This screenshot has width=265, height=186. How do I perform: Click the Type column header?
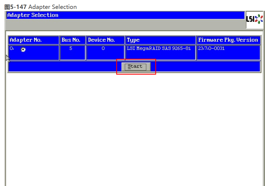click(133, 40)
